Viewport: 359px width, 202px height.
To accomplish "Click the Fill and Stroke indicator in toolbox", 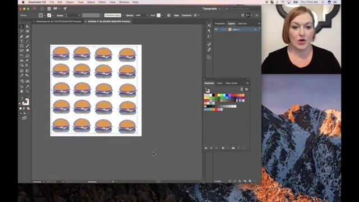I will click(25, 102).
